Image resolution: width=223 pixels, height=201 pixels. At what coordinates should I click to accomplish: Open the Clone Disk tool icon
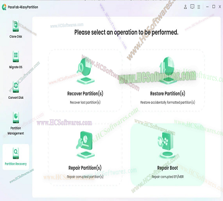(16, 26)
